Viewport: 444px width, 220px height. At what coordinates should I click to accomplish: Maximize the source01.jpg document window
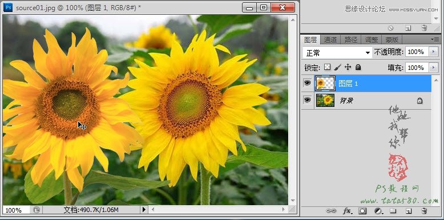coord(264,7)
